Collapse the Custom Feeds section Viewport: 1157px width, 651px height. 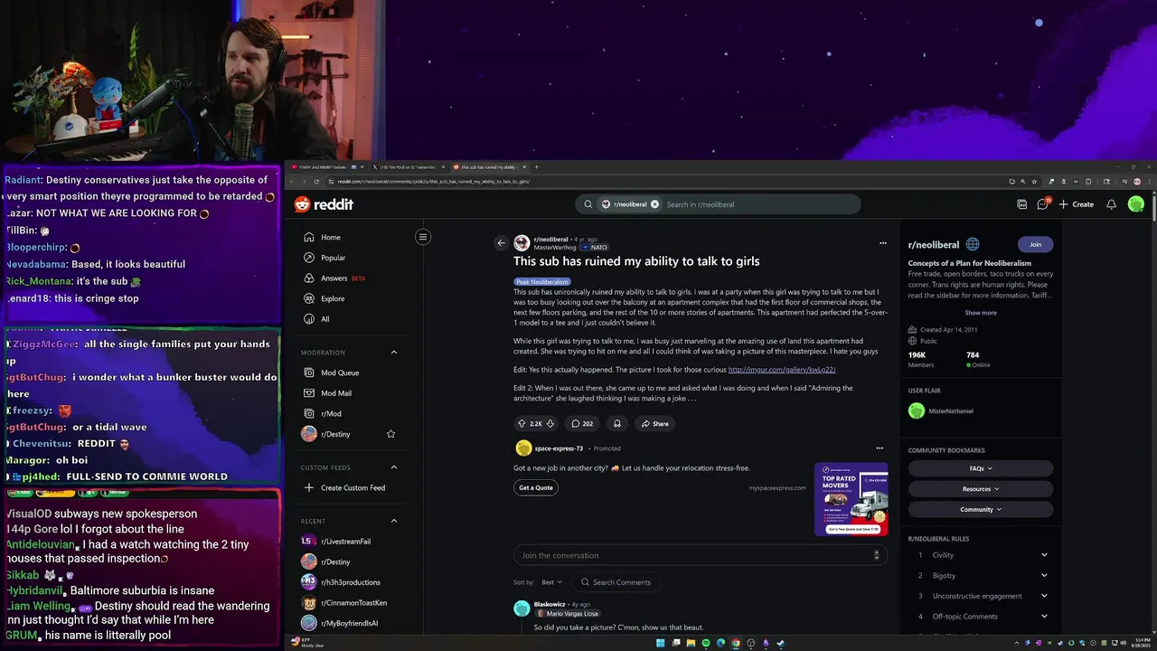pyautogui.click(x=394, y=467)
